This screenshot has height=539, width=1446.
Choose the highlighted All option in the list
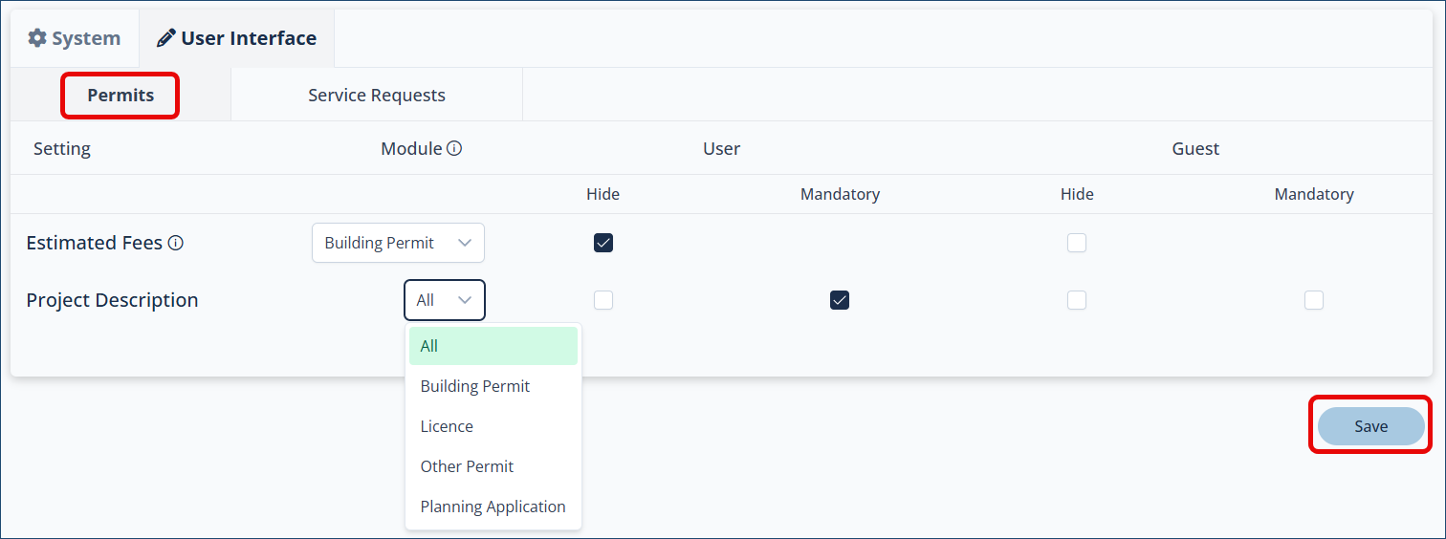click(429, 346)
